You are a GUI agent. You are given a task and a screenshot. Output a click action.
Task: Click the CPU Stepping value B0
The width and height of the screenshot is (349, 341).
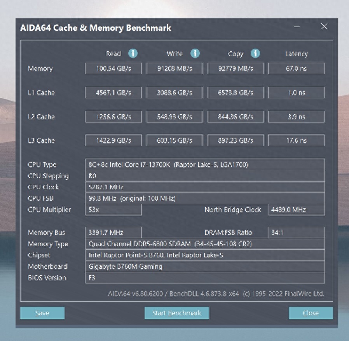coord(205,176)
